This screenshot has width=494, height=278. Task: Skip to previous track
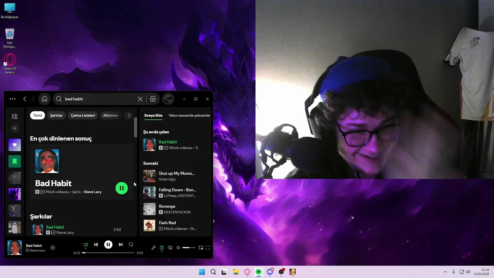click(x=96, y=244)
